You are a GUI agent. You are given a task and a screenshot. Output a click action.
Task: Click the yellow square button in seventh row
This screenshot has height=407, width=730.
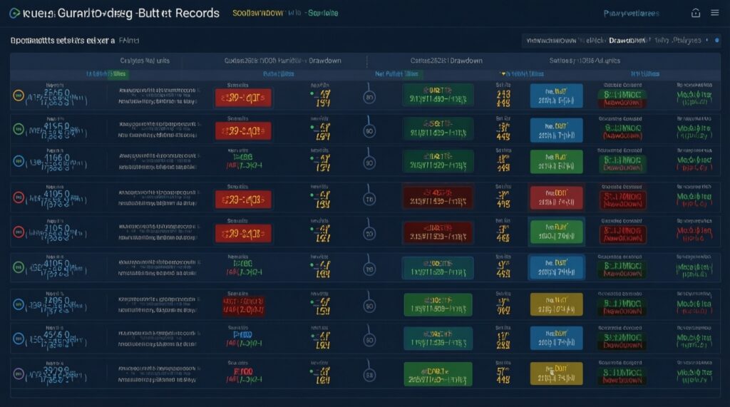click(x=556, y=304)
